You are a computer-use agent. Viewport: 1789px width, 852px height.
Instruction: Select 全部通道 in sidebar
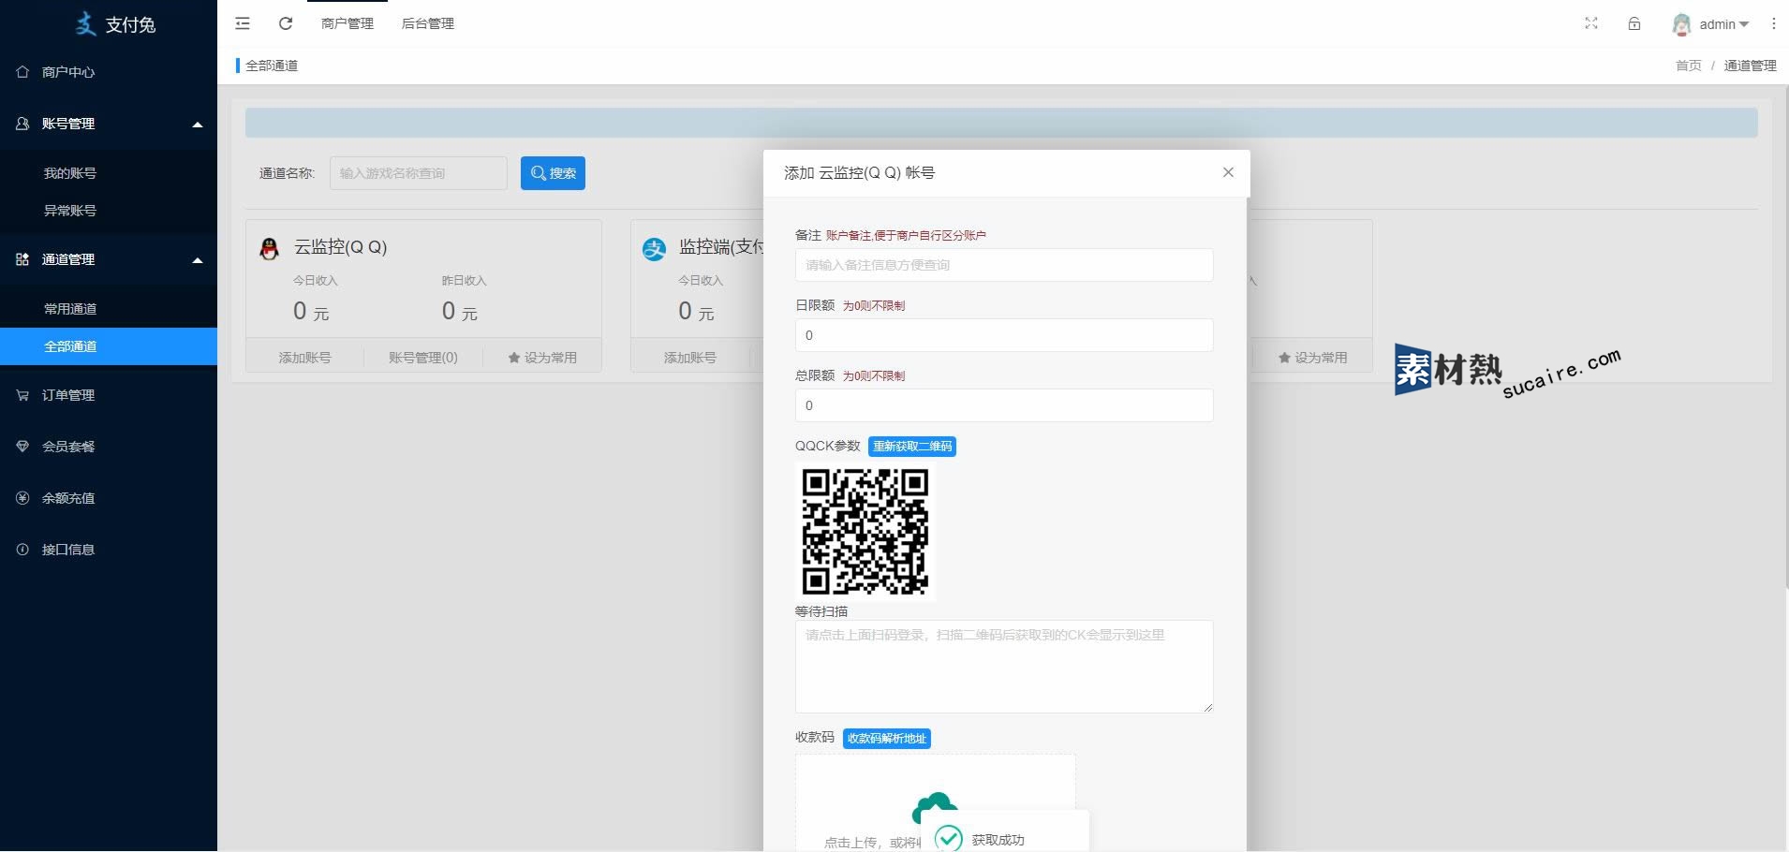tap(109, 346)
